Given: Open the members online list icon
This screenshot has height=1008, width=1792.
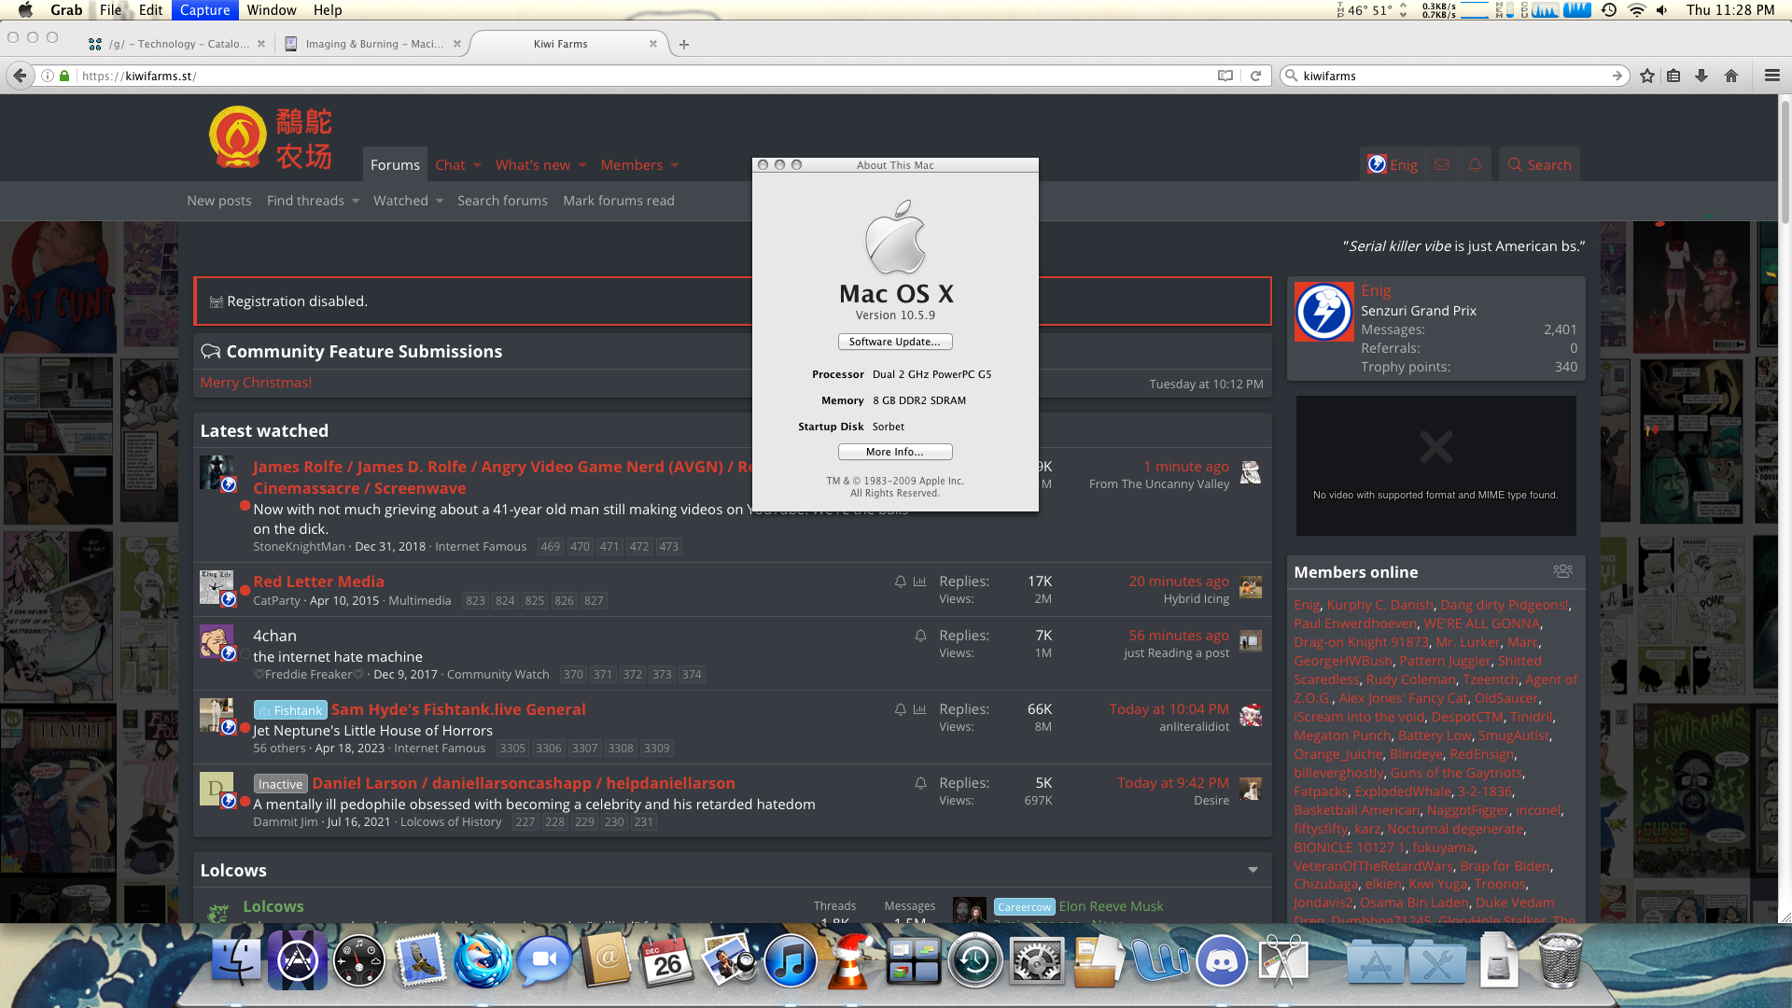Looking at the screenshot, I should pyautogui.click(x=1562, y=571).
